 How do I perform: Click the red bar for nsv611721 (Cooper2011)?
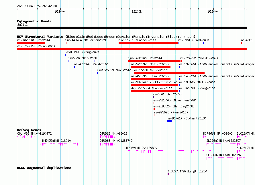pyautogui.click(x=148, y=43)
